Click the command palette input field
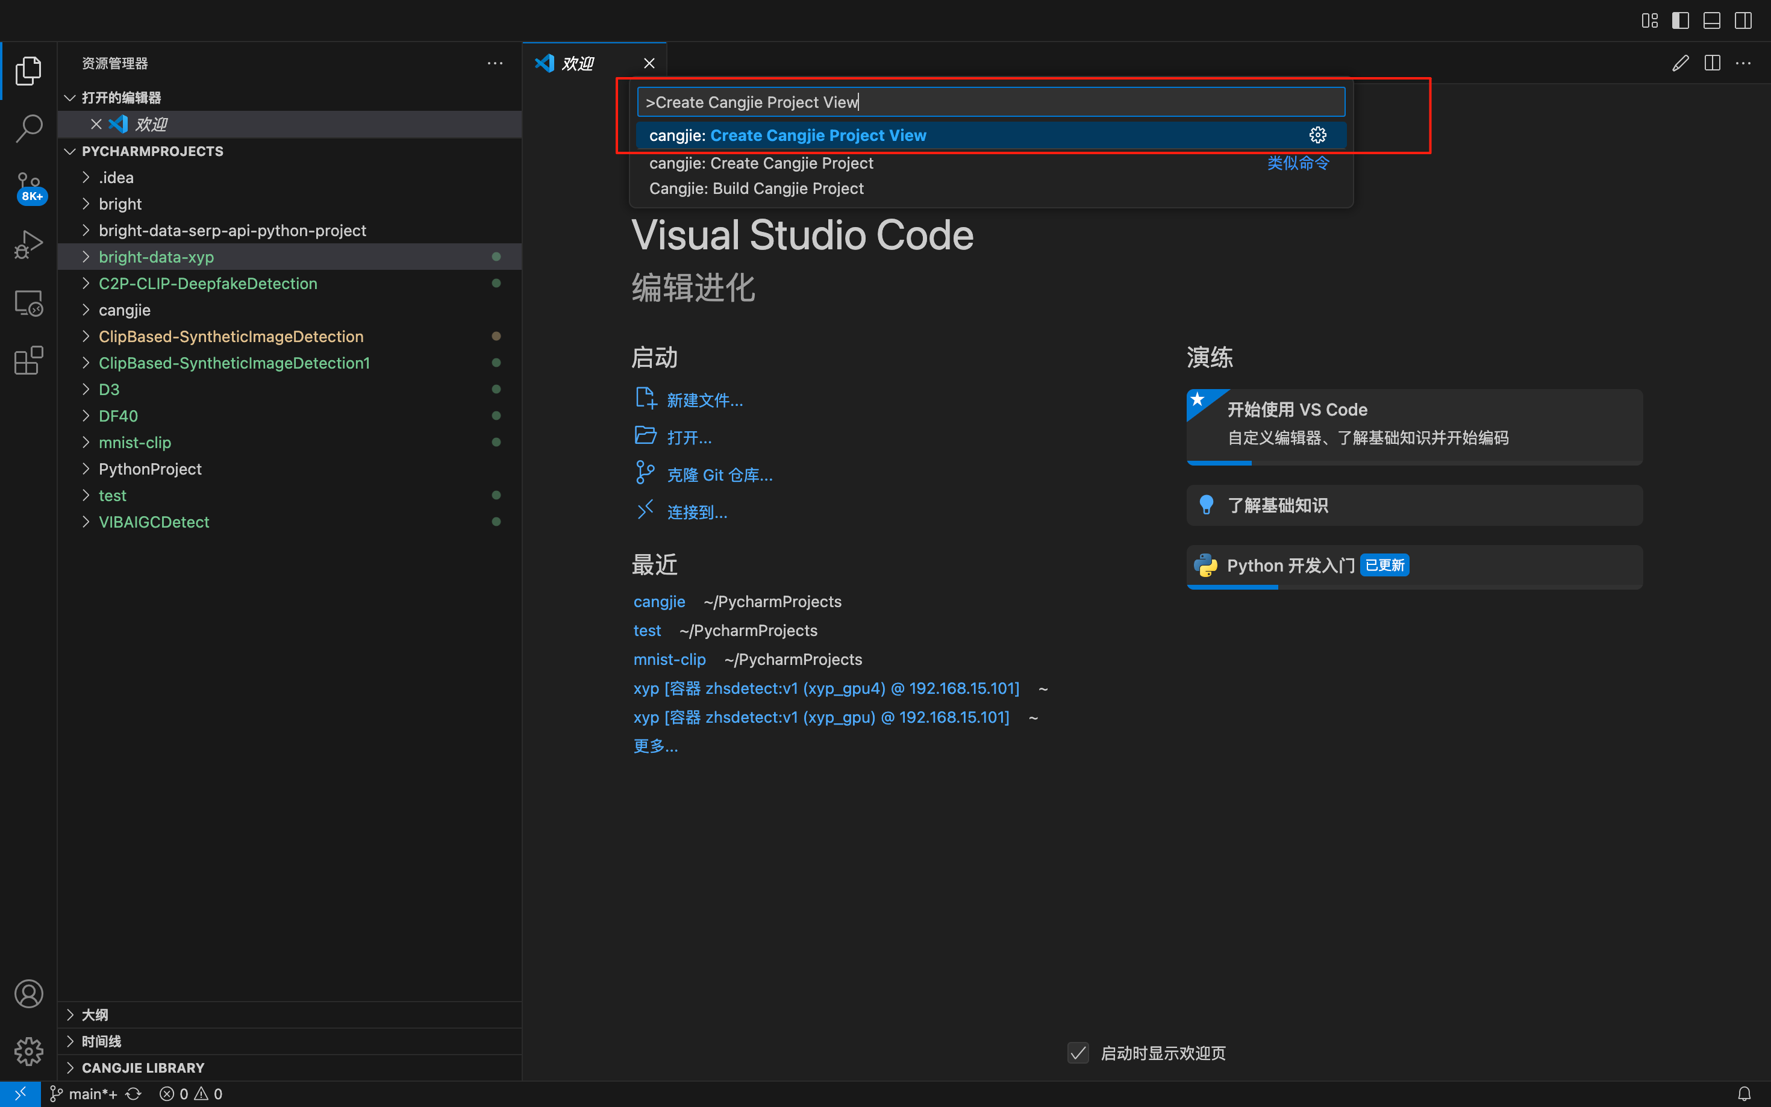The image size is (1771, 1107). point(990,102)
